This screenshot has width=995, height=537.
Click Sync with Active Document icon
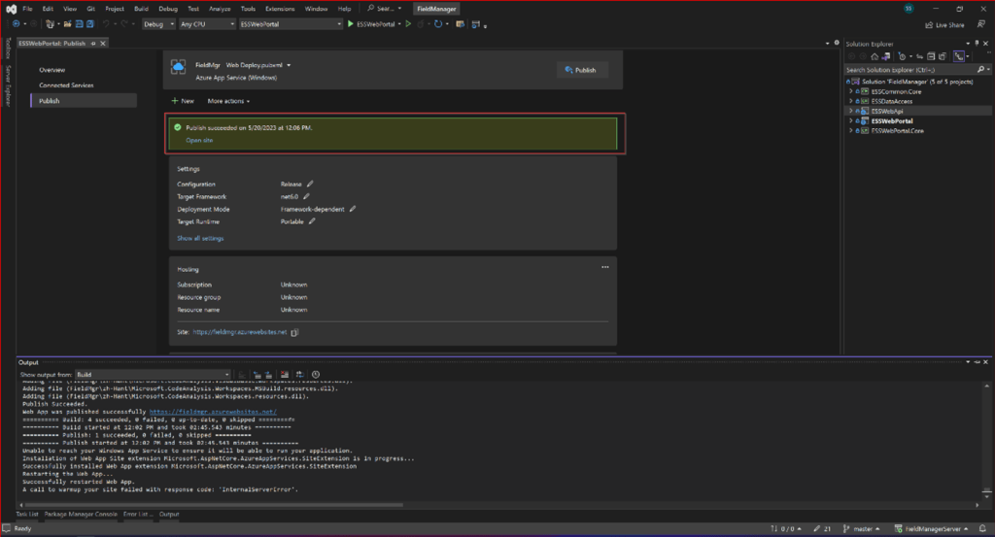[919, 56]
